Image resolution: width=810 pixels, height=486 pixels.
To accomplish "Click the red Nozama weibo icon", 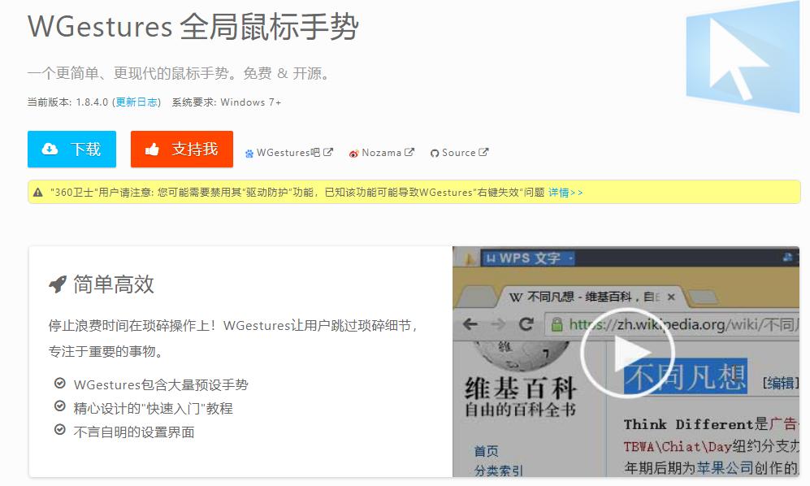I will (353, 152).
